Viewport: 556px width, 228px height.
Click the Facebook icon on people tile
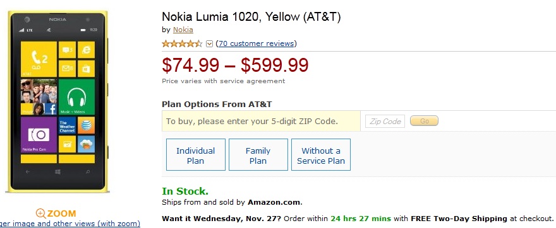click(x=51, y=109)
